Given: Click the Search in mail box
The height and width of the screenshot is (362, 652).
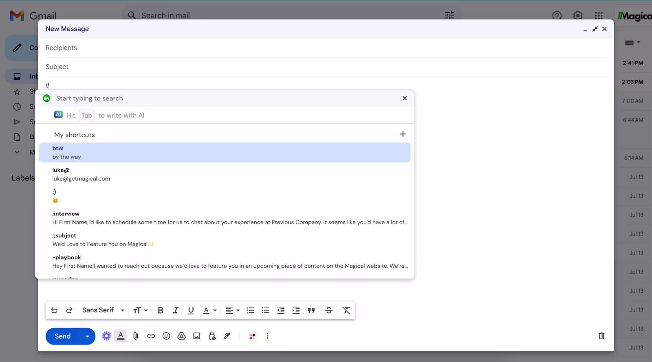Looking at the screenshot, I should pyautogui.click(x=285, y=15).
